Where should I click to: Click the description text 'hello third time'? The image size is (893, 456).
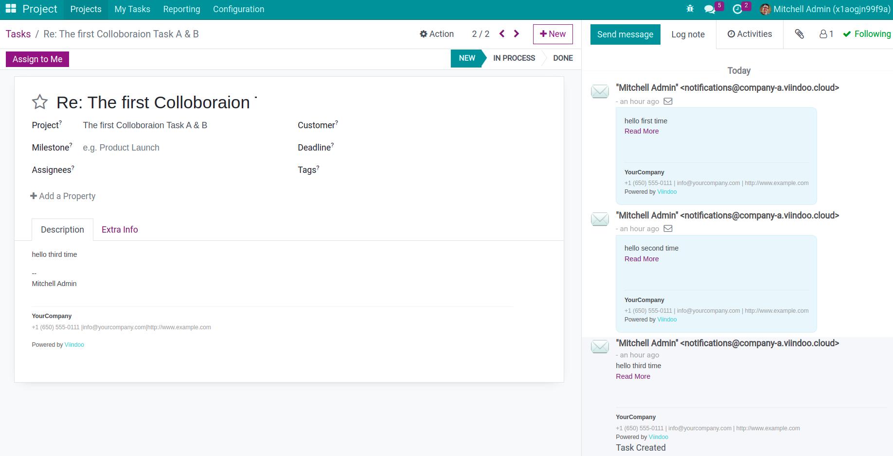(54, 254)
